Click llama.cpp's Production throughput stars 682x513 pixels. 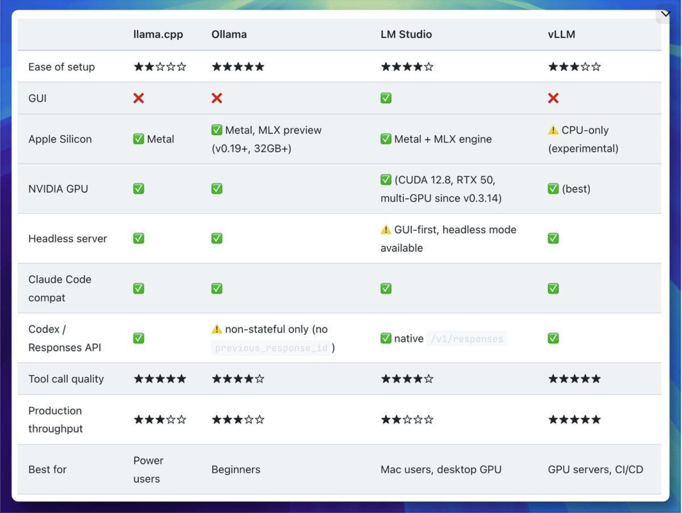pos(160,420)
